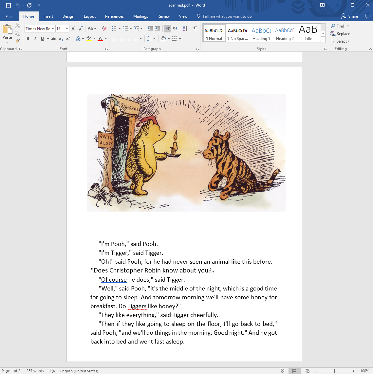Image resolution: width=373 pixels, height=374 pixels.
Task: Apply strikethrough formatting
Action: point(54,39)
